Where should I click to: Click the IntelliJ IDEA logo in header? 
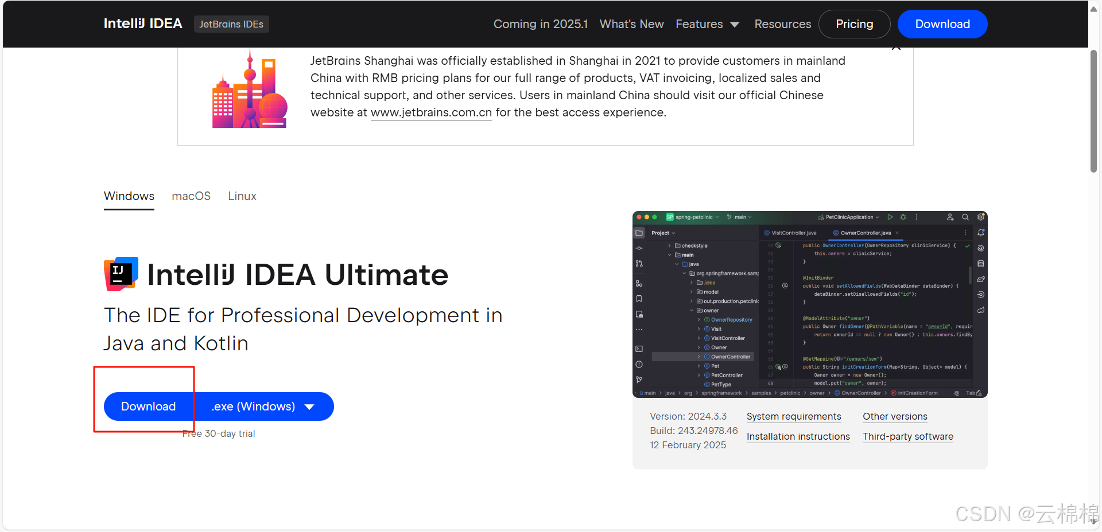pyautogui.click(x=143, y=24)
